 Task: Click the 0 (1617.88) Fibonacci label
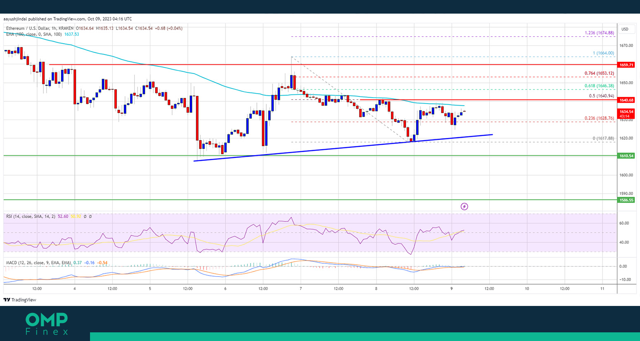[x=603, y=139]
